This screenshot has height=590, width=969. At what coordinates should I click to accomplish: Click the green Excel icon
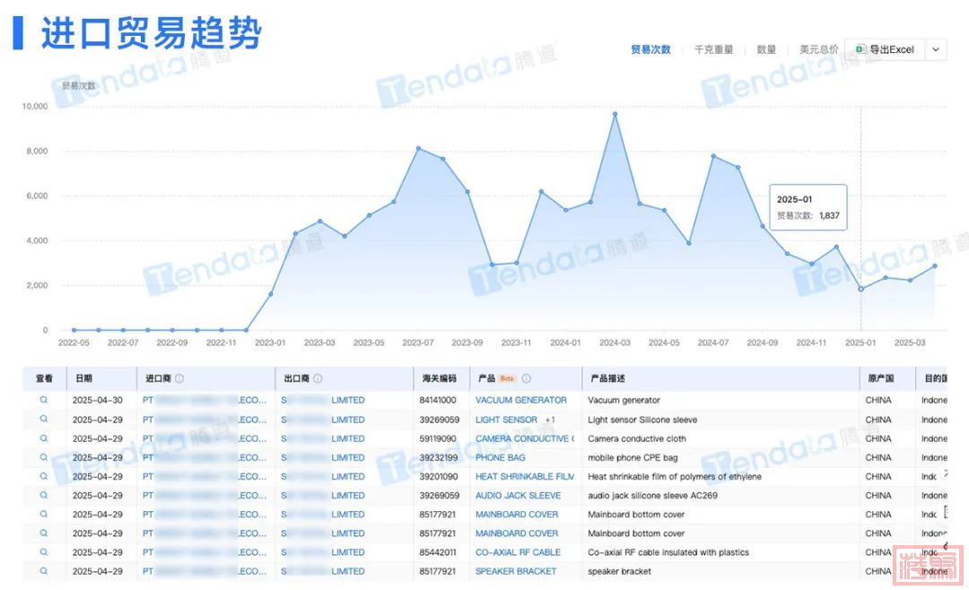[860, 49]
